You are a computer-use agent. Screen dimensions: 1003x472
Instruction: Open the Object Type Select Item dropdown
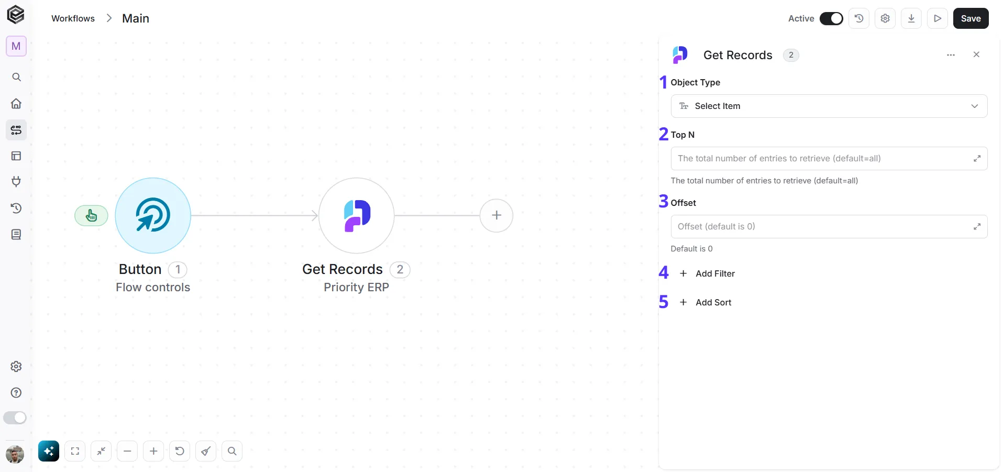(x=829, y=106)
